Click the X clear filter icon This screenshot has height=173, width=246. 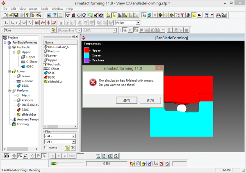(73, 148)
